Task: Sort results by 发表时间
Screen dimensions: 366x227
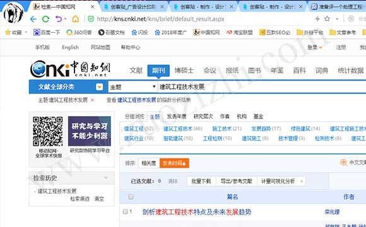Action: (x=174, y=163)
